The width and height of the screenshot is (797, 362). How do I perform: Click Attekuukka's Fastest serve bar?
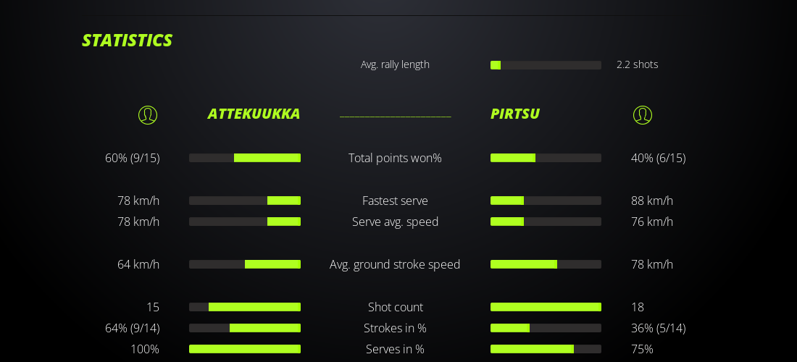[245, 201]
